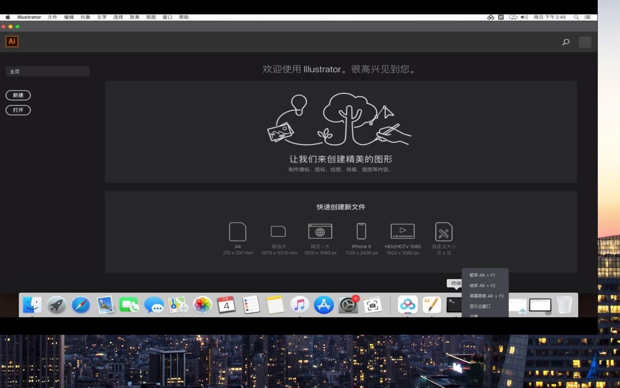Open App Store in the Dock
Image resolution: width=620 pixels, height=388 pixels.
pyautogui.click(x=324, y=305)
